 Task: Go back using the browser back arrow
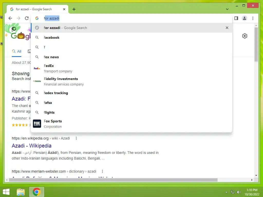(10, 18)
